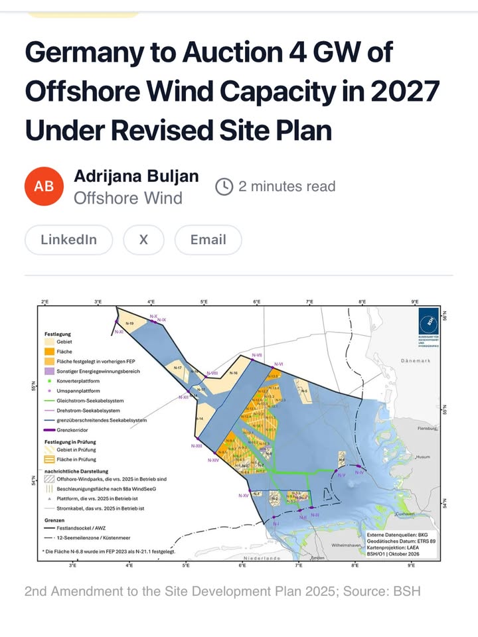This screenshot has width=478, height=637.
Task: Click the Konverterplattform green dot legend icon
Action: tap(49, 381)
